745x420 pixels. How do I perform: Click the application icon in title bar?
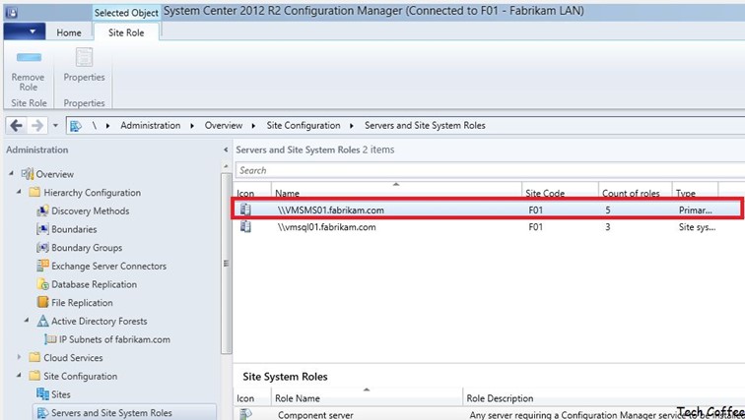tap(12, 12)
